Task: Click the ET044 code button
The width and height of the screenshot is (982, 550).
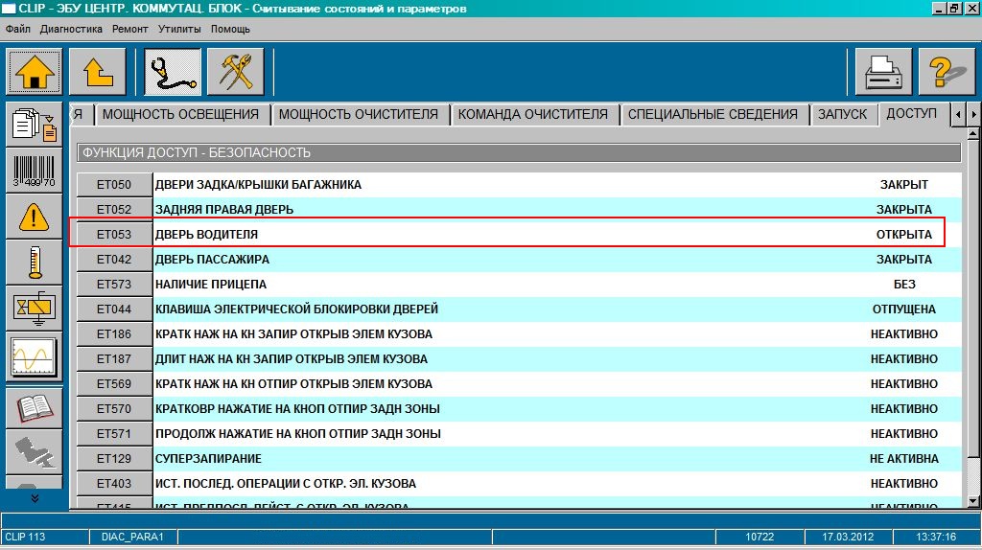Action: pos(114,309)
